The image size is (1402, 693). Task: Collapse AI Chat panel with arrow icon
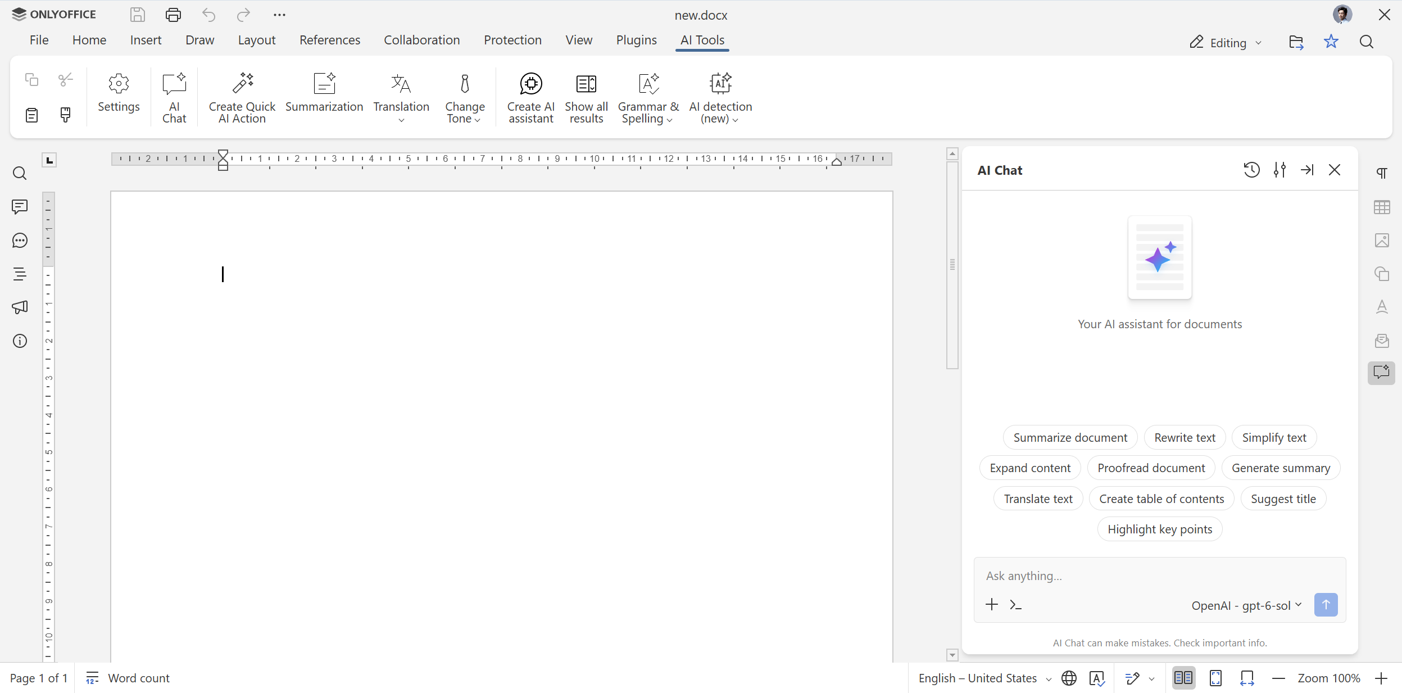point(1307,170)
